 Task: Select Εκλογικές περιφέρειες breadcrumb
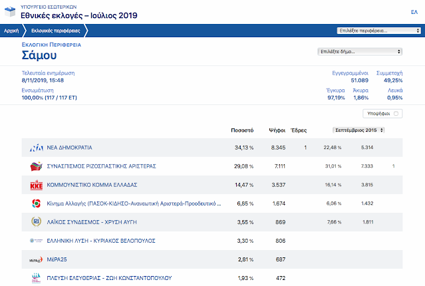tap(56, 31)
